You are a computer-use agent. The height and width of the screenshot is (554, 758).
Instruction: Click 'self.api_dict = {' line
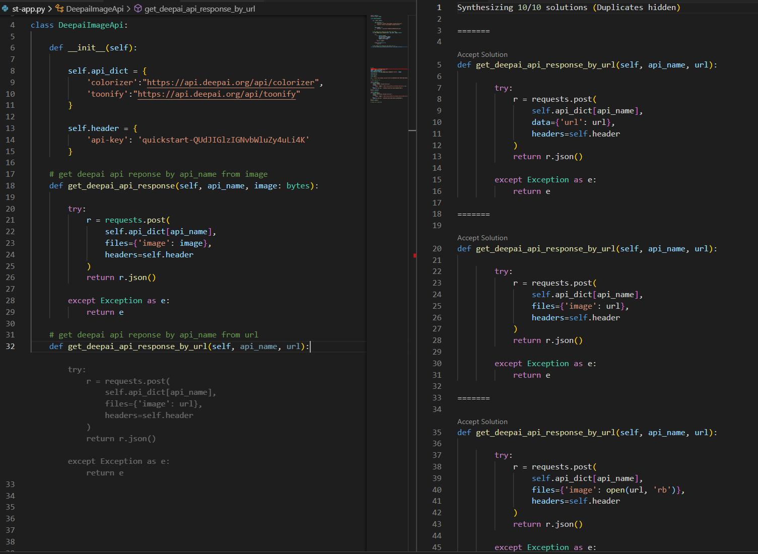pos(107,71)
